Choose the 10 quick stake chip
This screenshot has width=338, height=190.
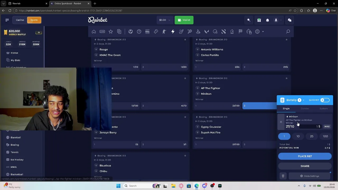pyautogui.click(x=298, y=136)
